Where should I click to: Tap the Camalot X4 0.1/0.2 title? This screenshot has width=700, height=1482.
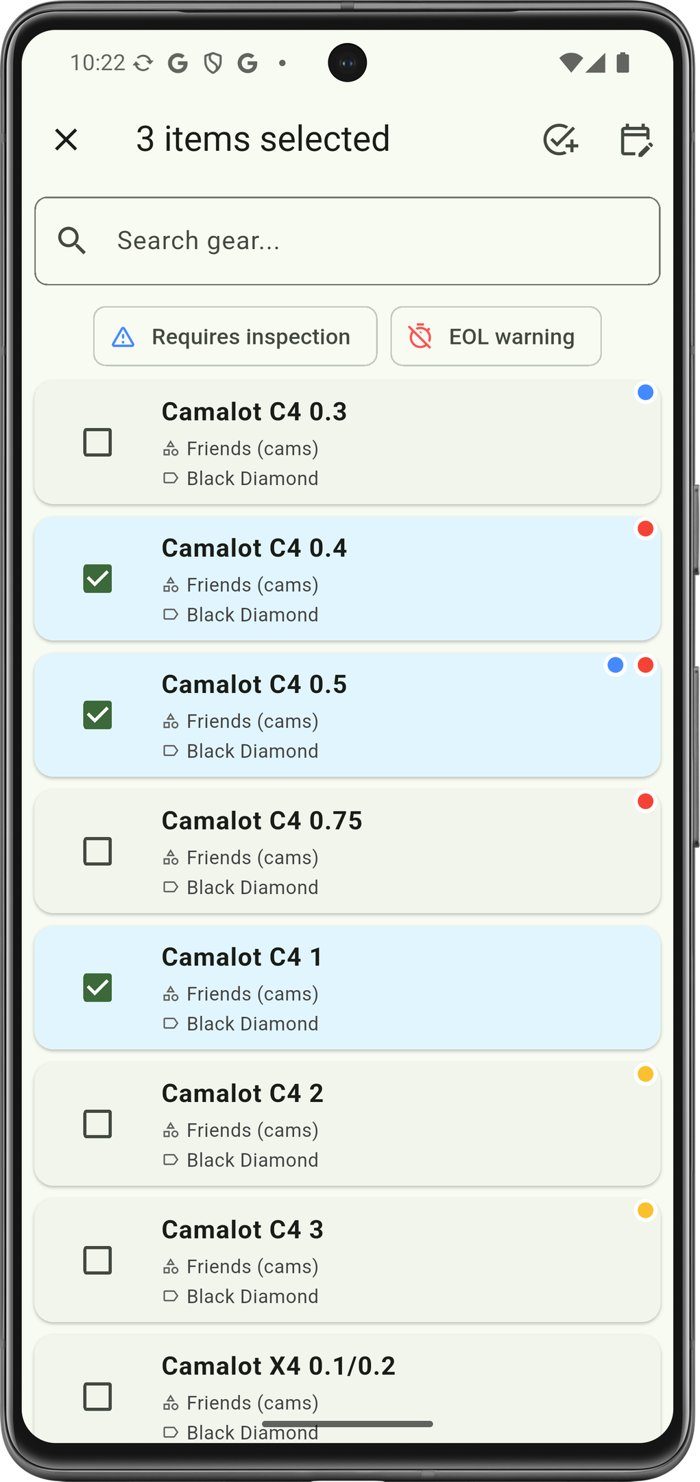(278, 1366)
